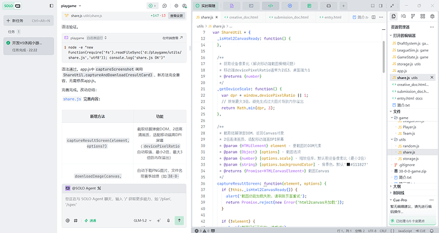Viewport: 439px width, 233px height.
Task: Toggle the left sidebar collapse icon near SOLO
Action: [52, 6]
